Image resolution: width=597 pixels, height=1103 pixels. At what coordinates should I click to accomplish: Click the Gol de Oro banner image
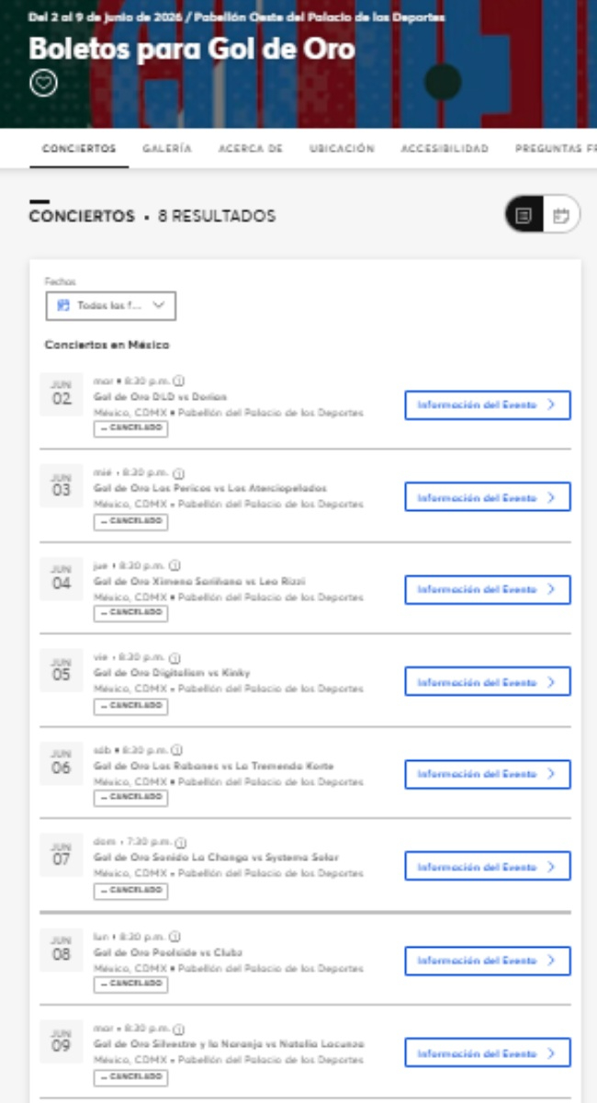pos(298,64)
